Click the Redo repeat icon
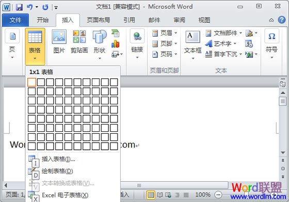Image resolution: width=289 pixels, height=202 pixels. (45, 7)
